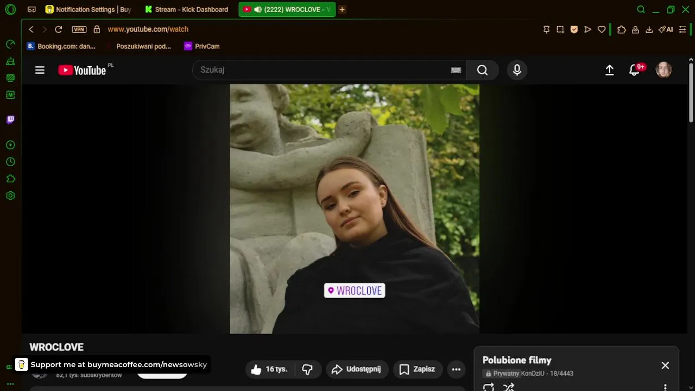695x391 pixels.
Task: Switch to Notification Settings tab
Action: [x=88, y=9]
